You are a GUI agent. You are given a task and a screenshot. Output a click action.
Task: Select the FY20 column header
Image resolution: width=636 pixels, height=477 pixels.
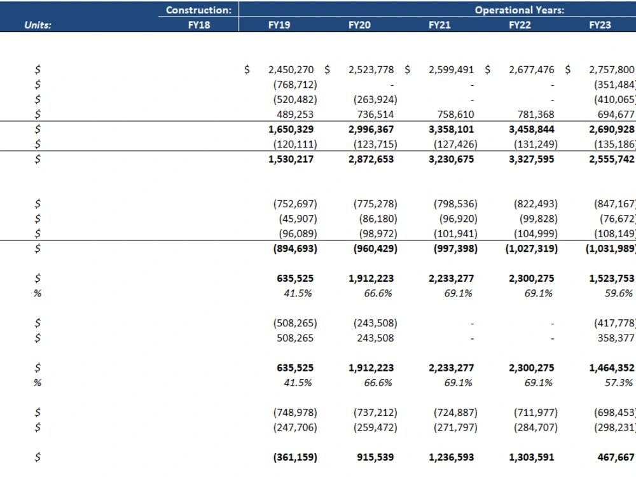359,25
